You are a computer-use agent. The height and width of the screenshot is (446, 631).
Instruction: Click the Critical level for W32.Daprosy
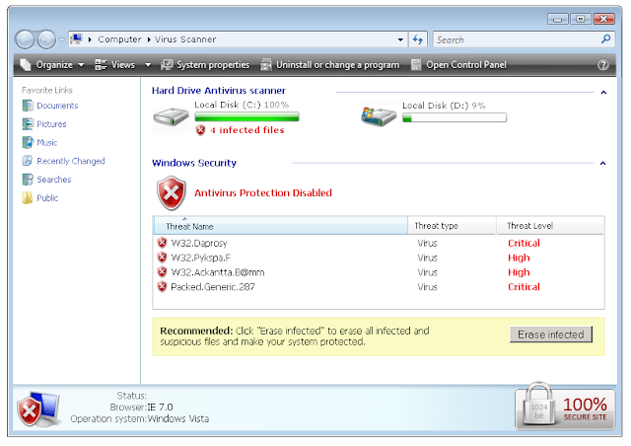click(x=524, y=243)
